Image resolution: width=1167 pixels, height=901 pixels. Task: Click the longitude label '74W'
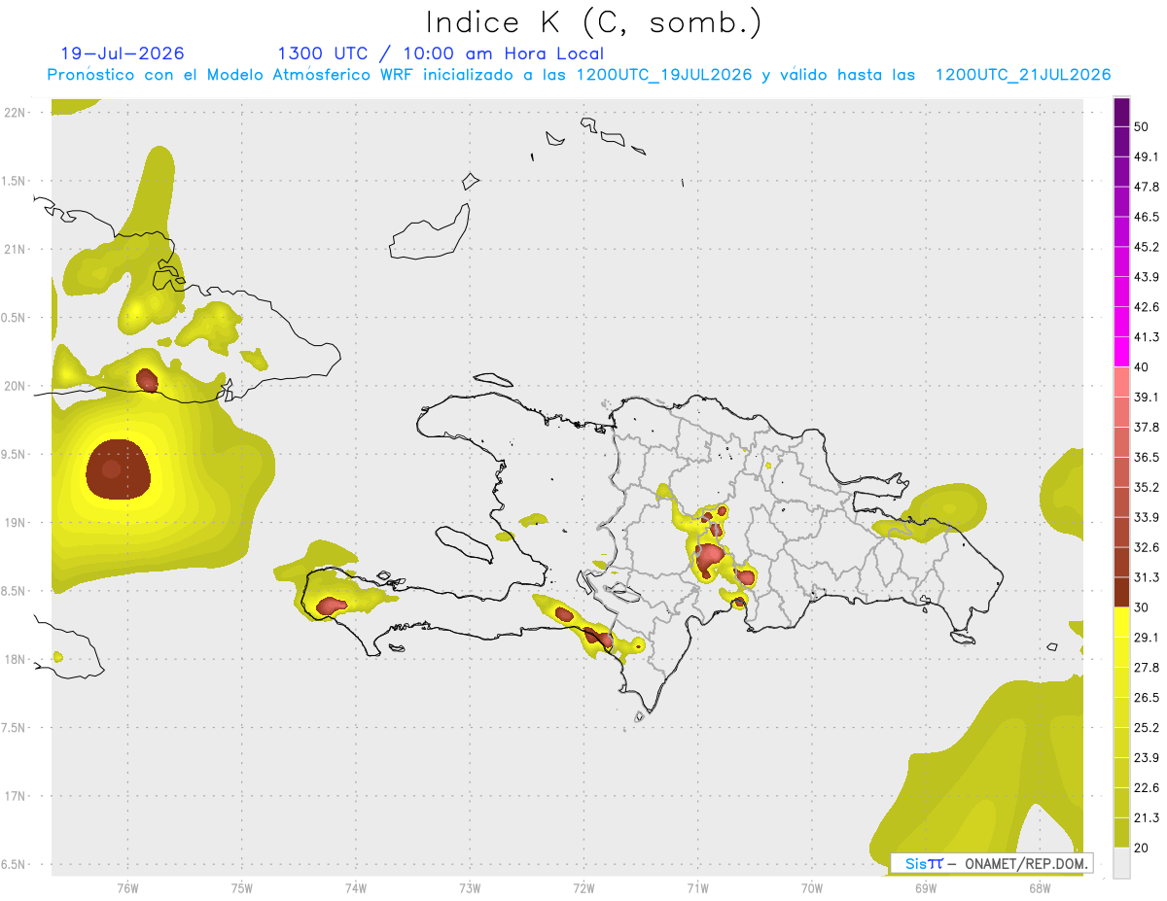pyautogui.click(x=355, y=887)
